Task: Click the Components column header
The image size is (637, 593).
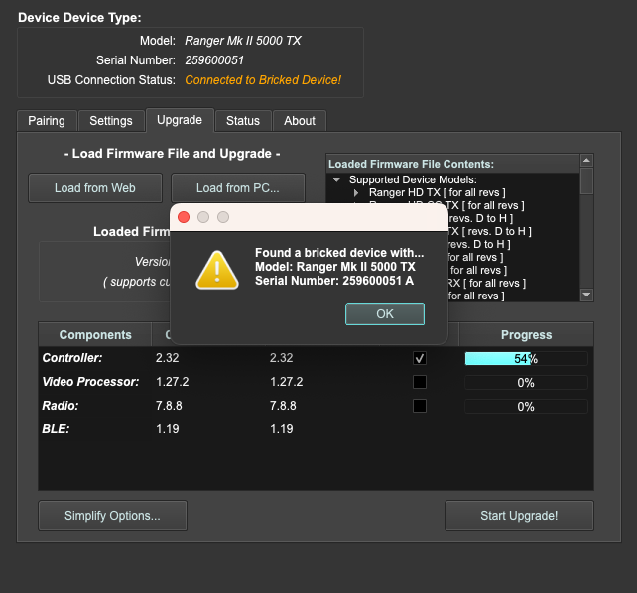Action: [95, 335]
